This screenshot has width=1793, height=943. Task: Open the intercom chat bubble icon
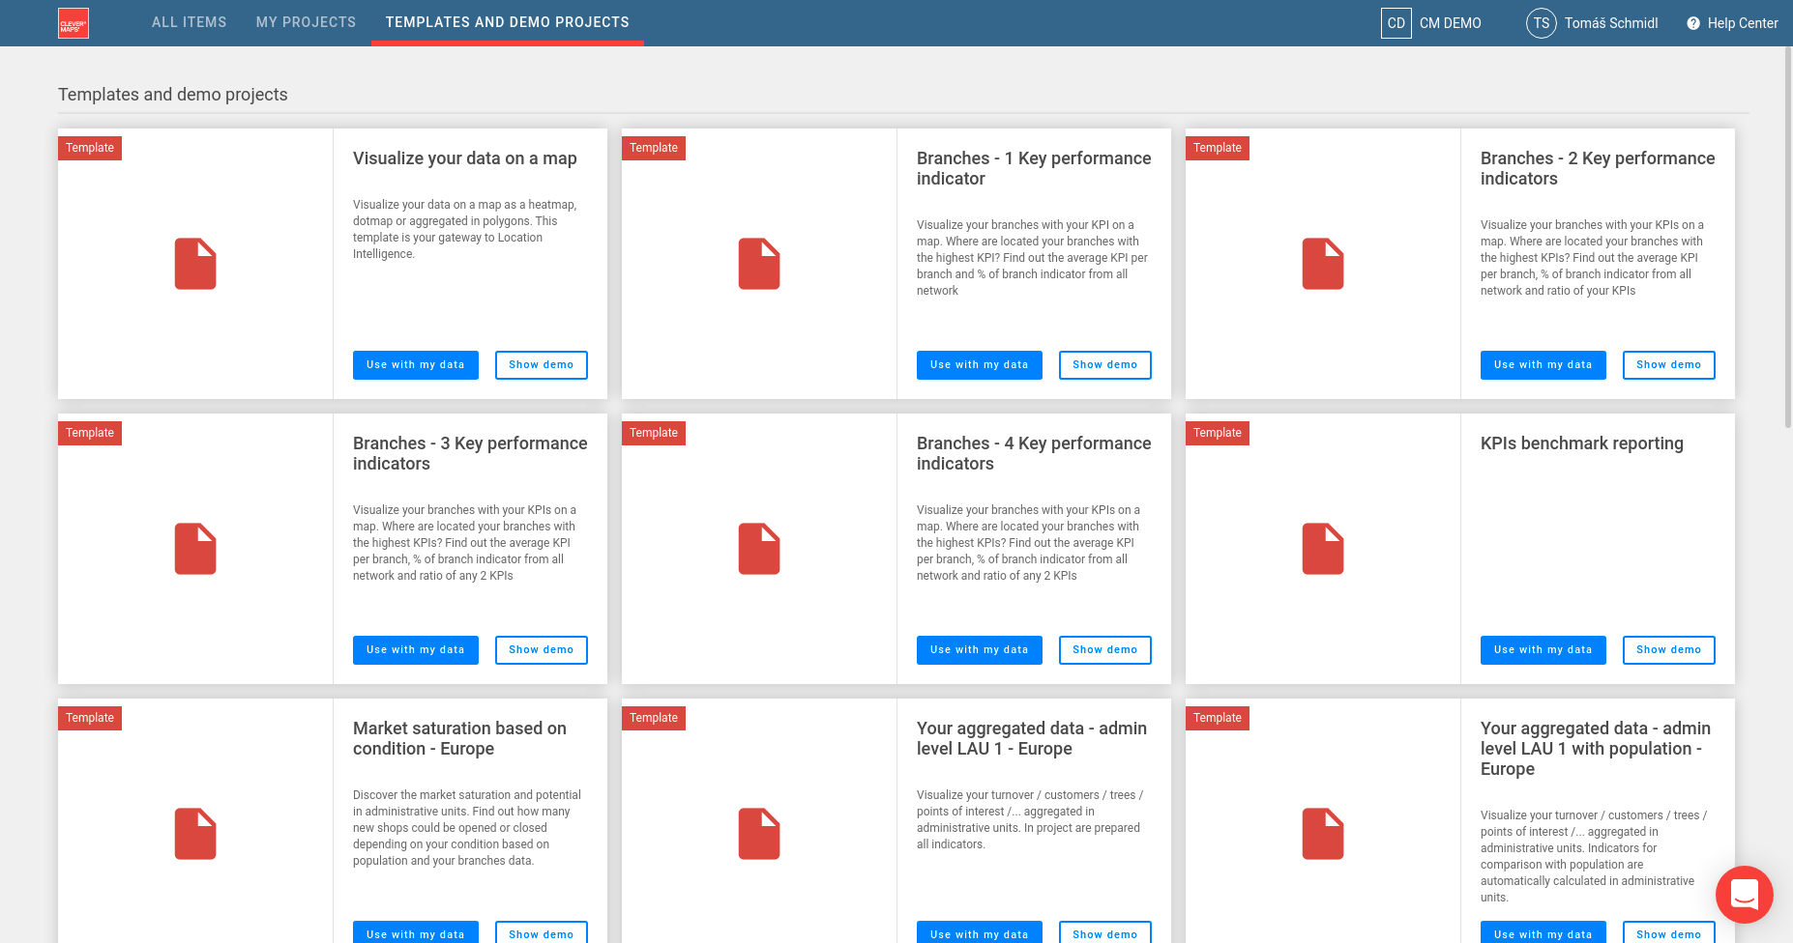click(x=1744, y=894)
